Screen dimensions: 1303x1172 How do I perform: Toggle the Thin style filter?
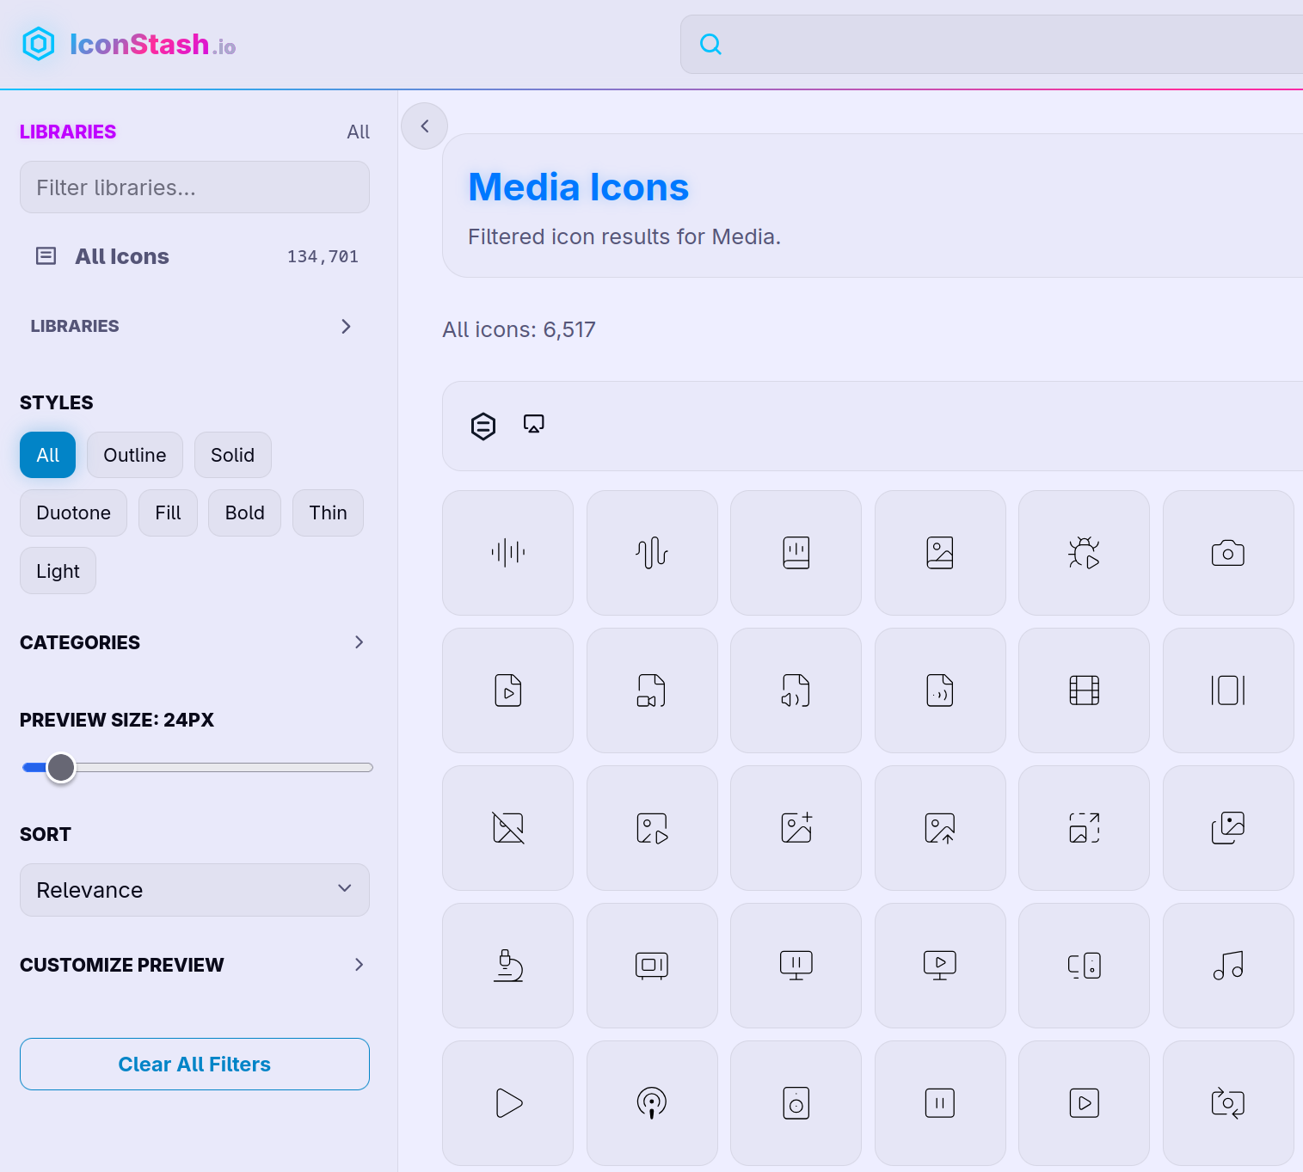click(x=329, y=513)
